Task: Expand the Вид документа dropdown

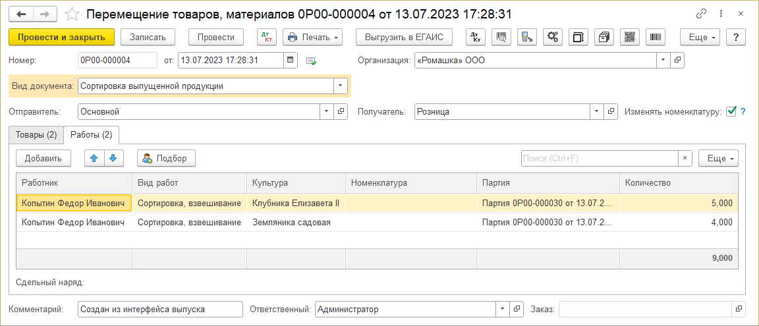Action: [341, 86]
